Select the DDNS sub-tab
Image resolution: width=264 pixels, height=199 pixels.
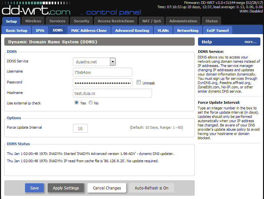coord(58,30)
